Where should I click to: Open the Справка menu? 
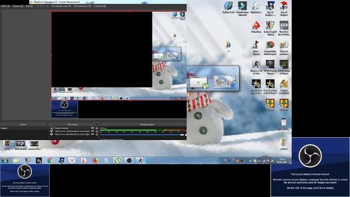100,6
